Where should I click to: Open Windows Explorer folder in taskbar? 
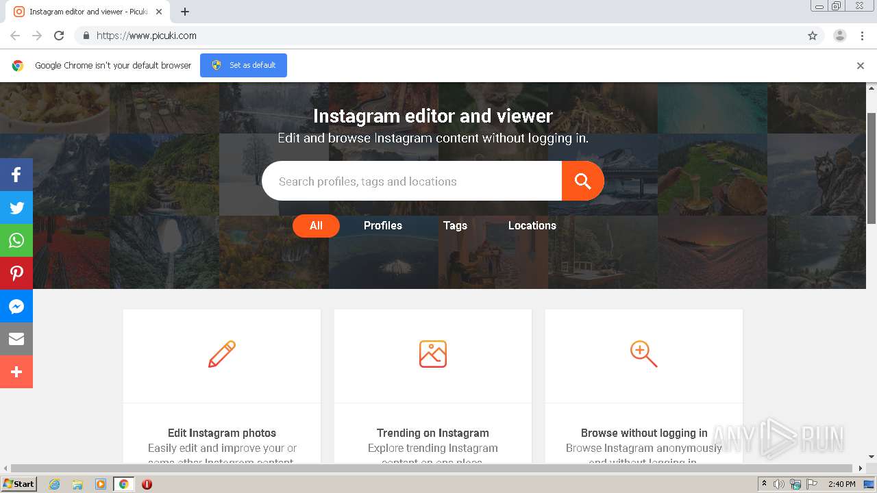[77, 484]
